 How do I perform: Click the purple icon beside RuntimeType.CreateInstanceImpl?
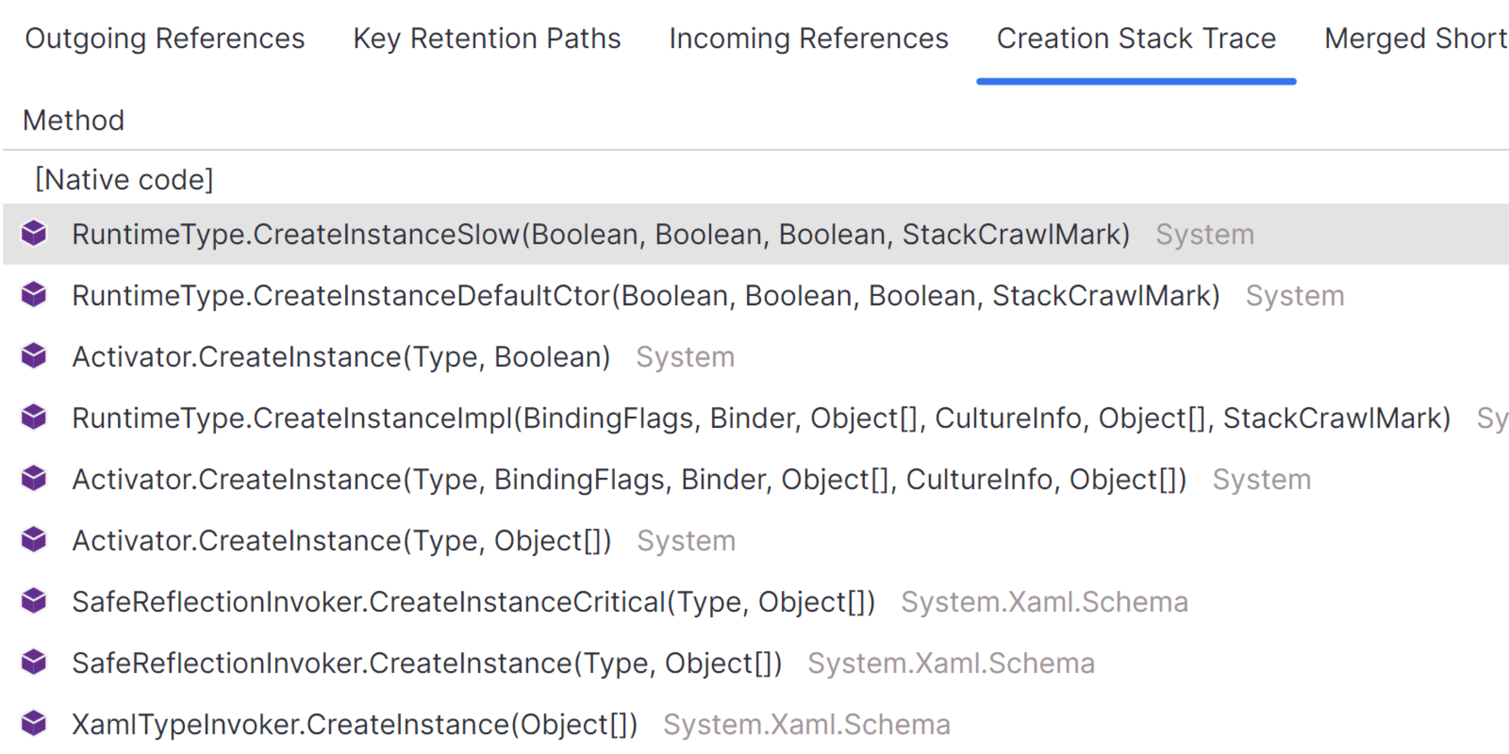click(33, 418)
